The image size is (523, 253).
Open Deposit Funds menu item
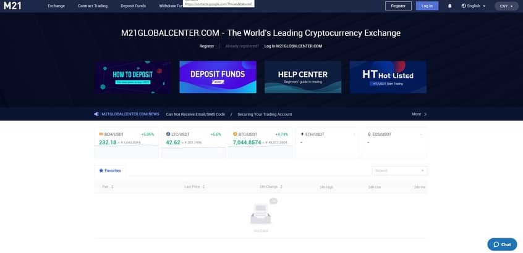point(133,6)
